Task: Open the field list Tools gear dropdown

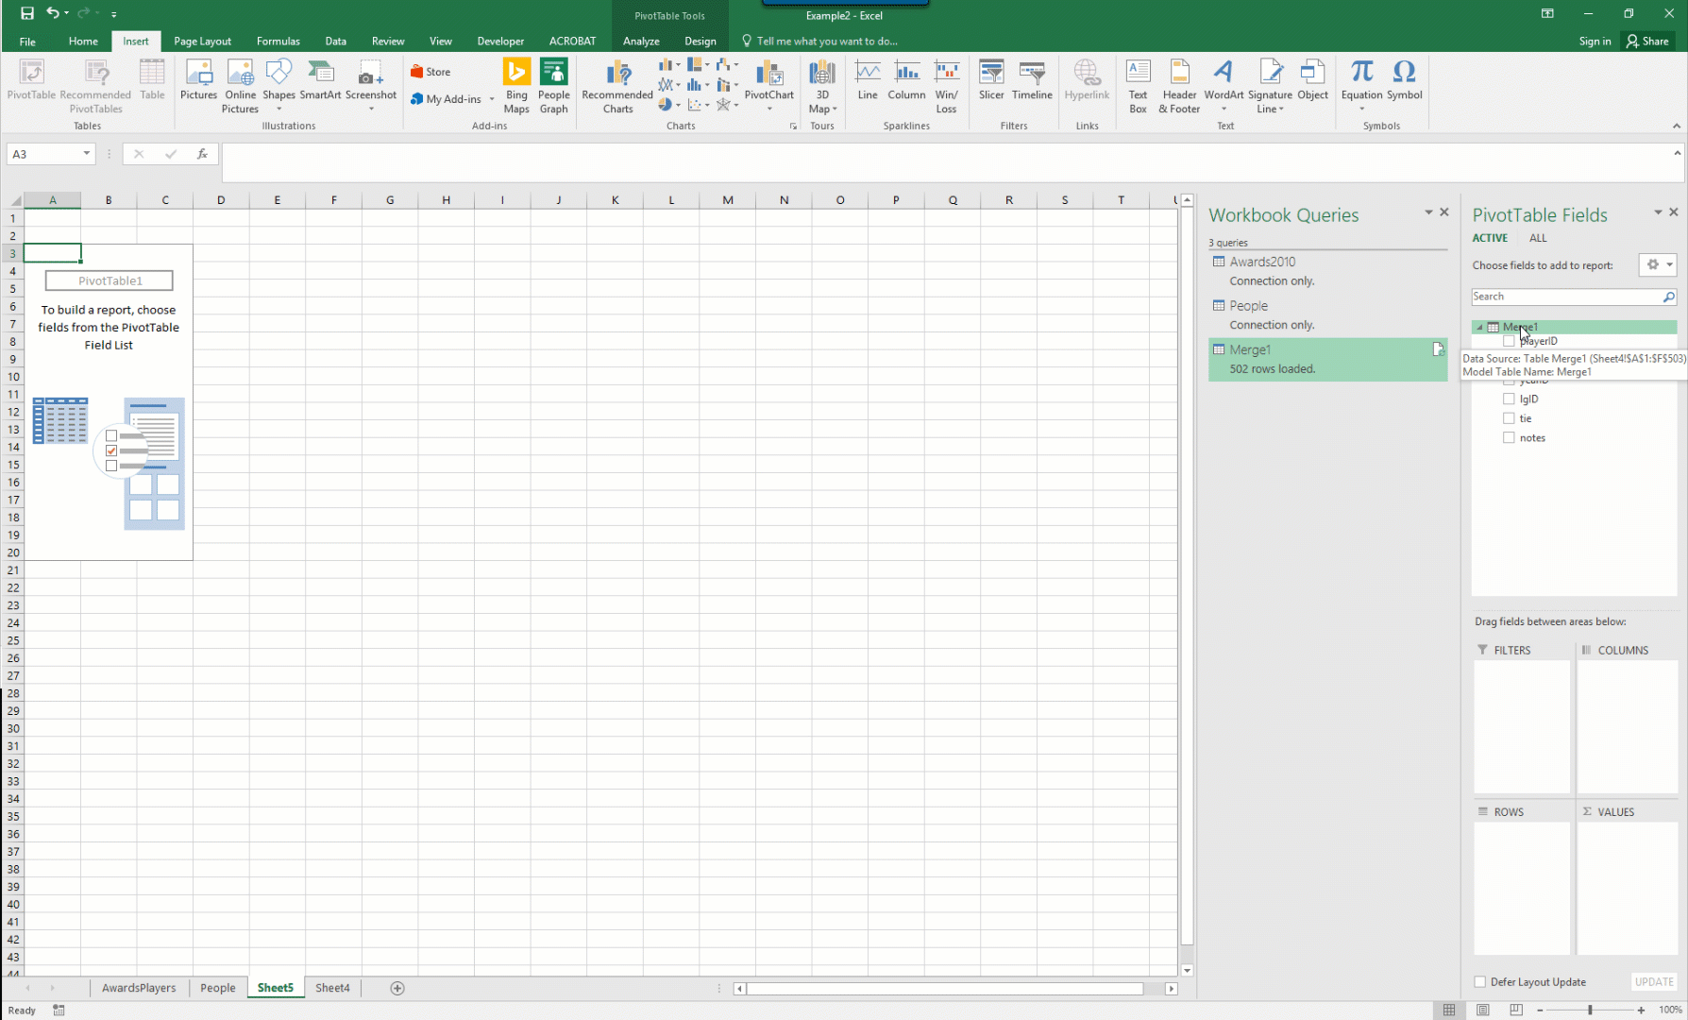Action: tap(1657, 265)
